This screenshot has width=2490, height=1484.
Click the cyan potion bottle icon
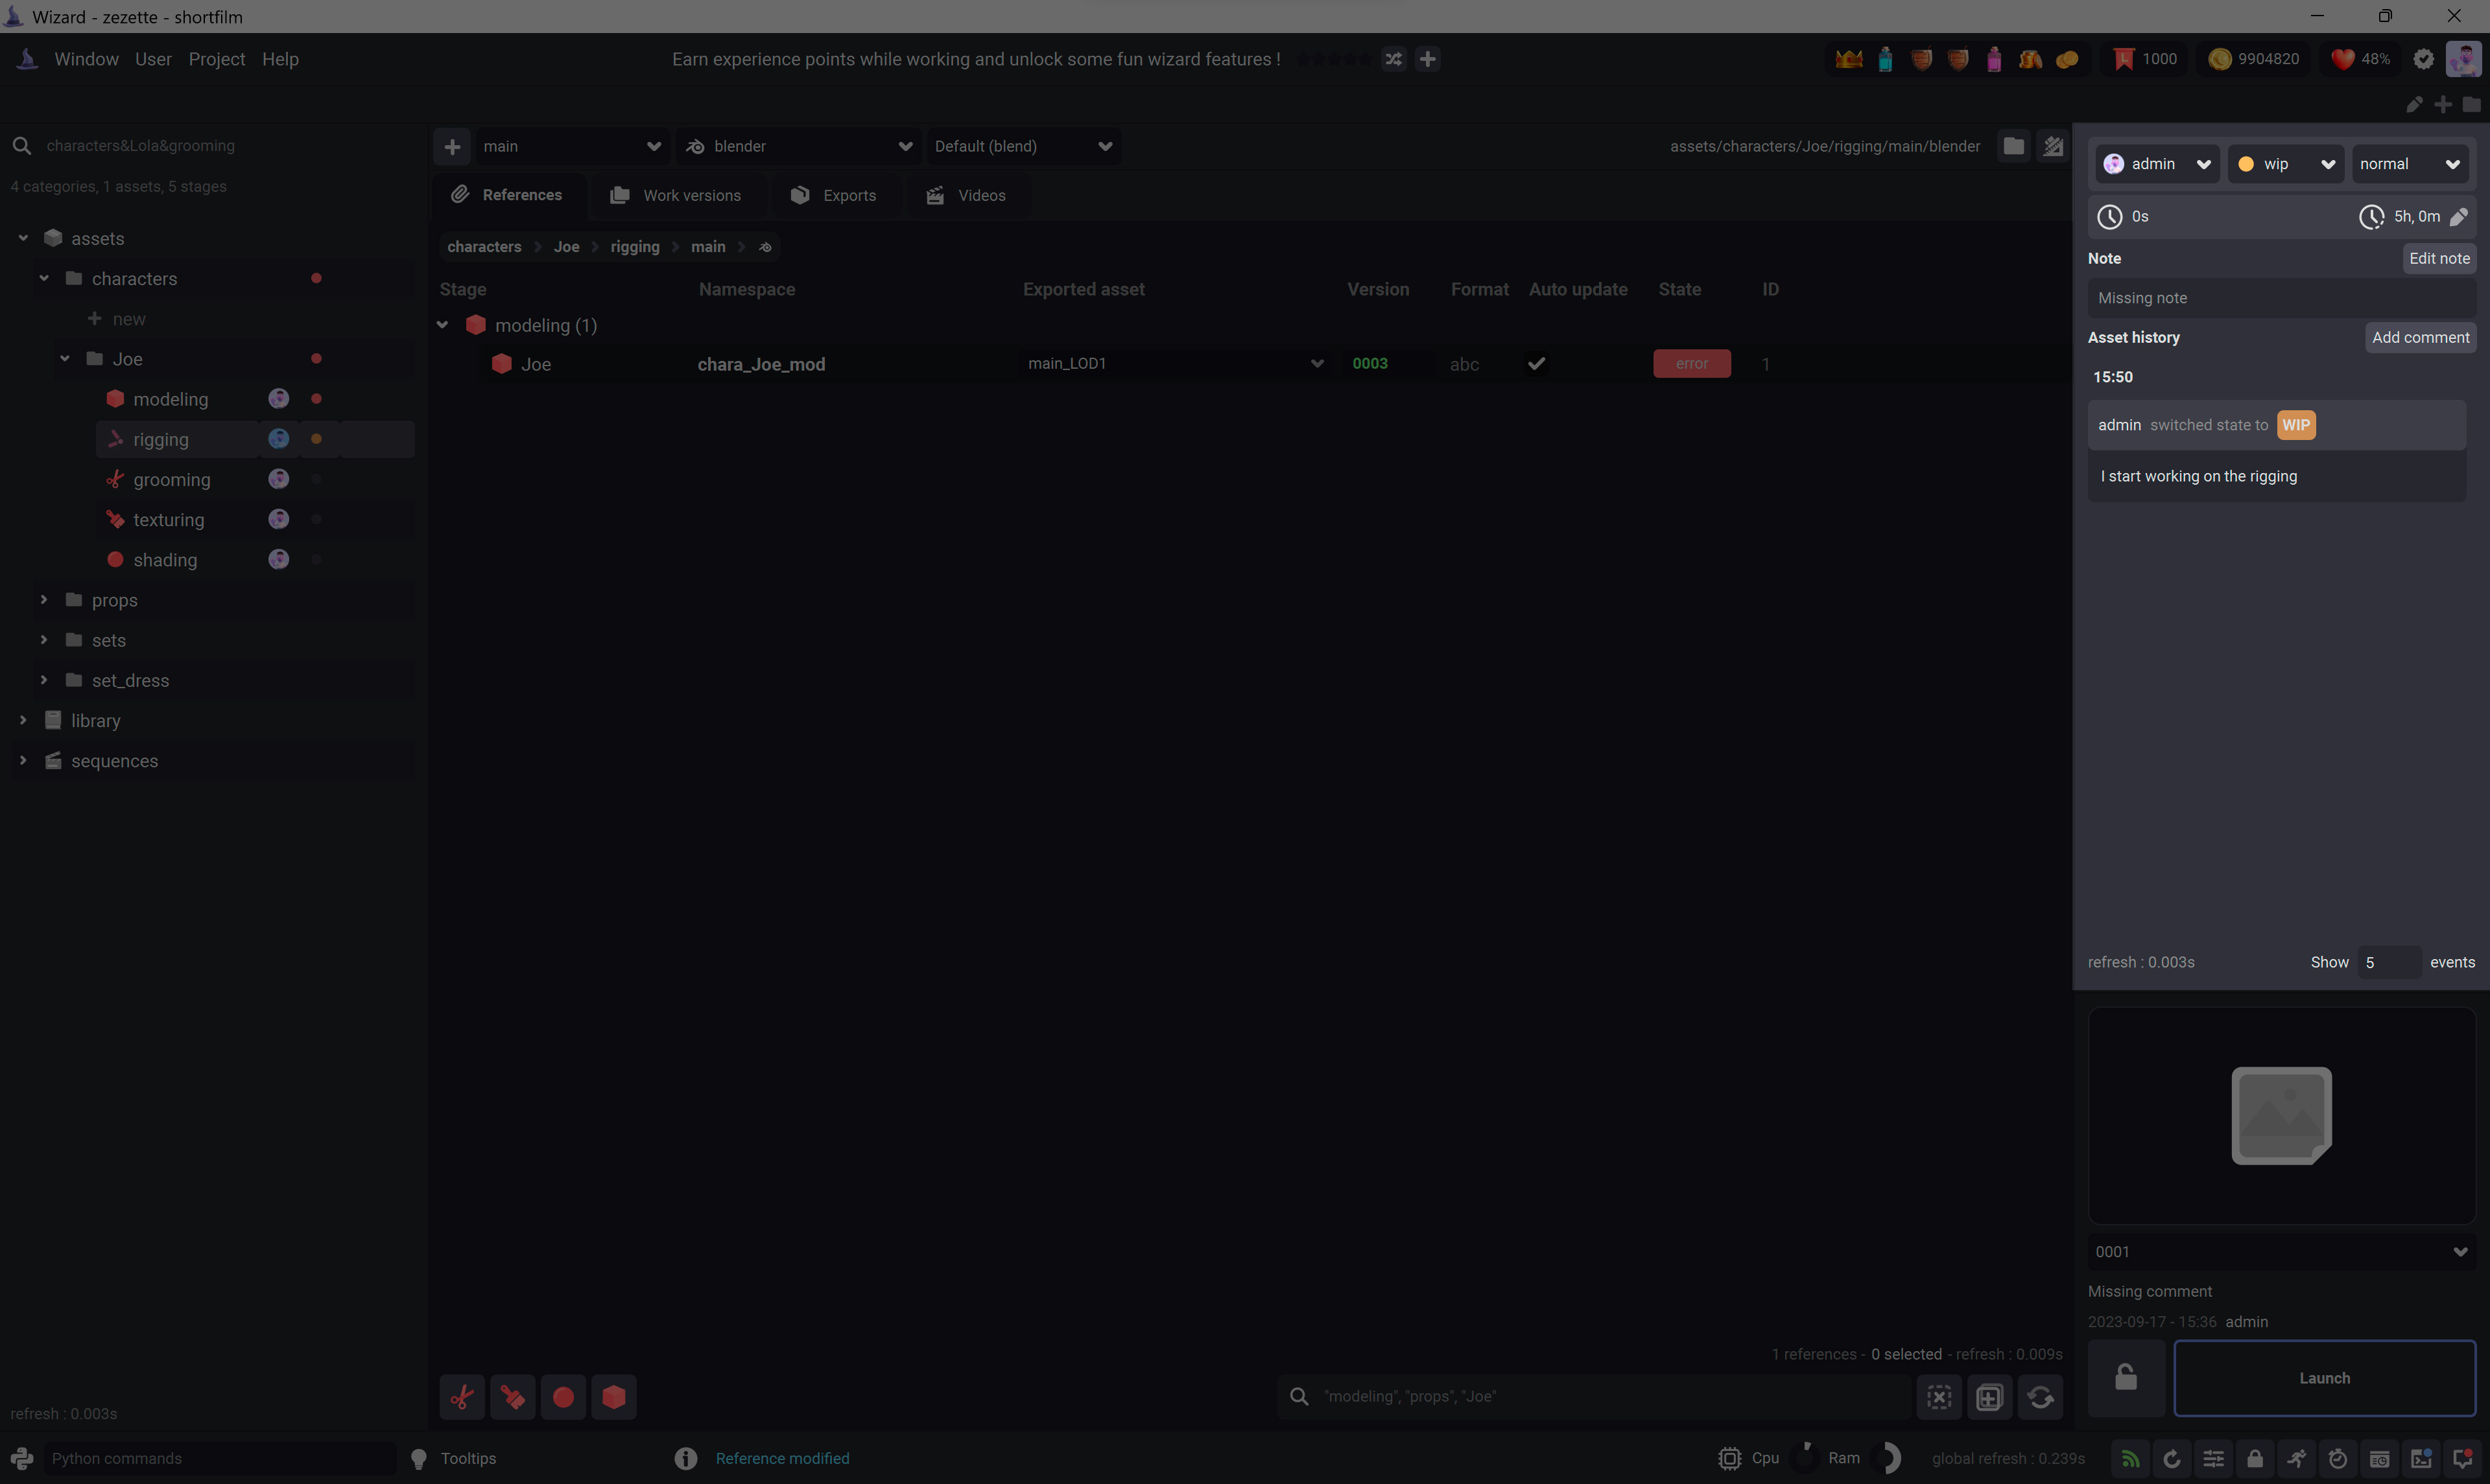pos(1885,59)
